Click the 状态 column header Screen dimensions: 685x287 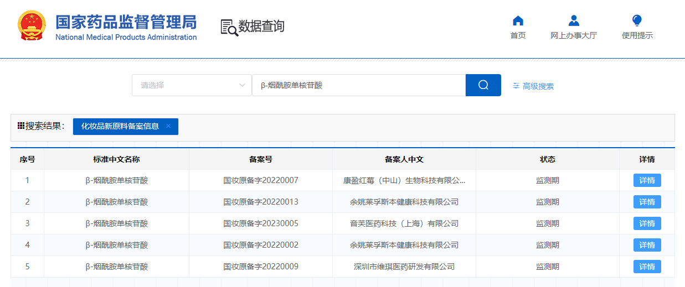548,159
